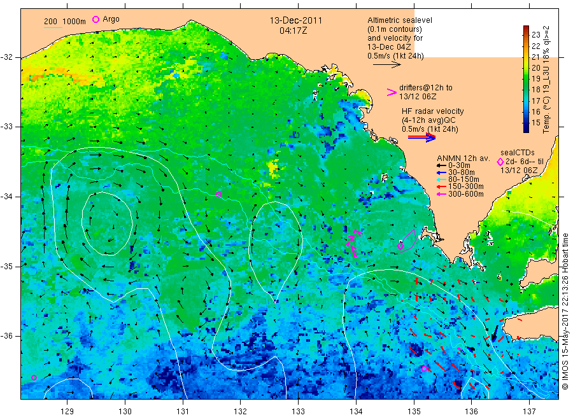Screen dimensions: 573x420
Task: Click the Argo float marker near 135.2E 36.5S
Action: [x=424, y=368]
